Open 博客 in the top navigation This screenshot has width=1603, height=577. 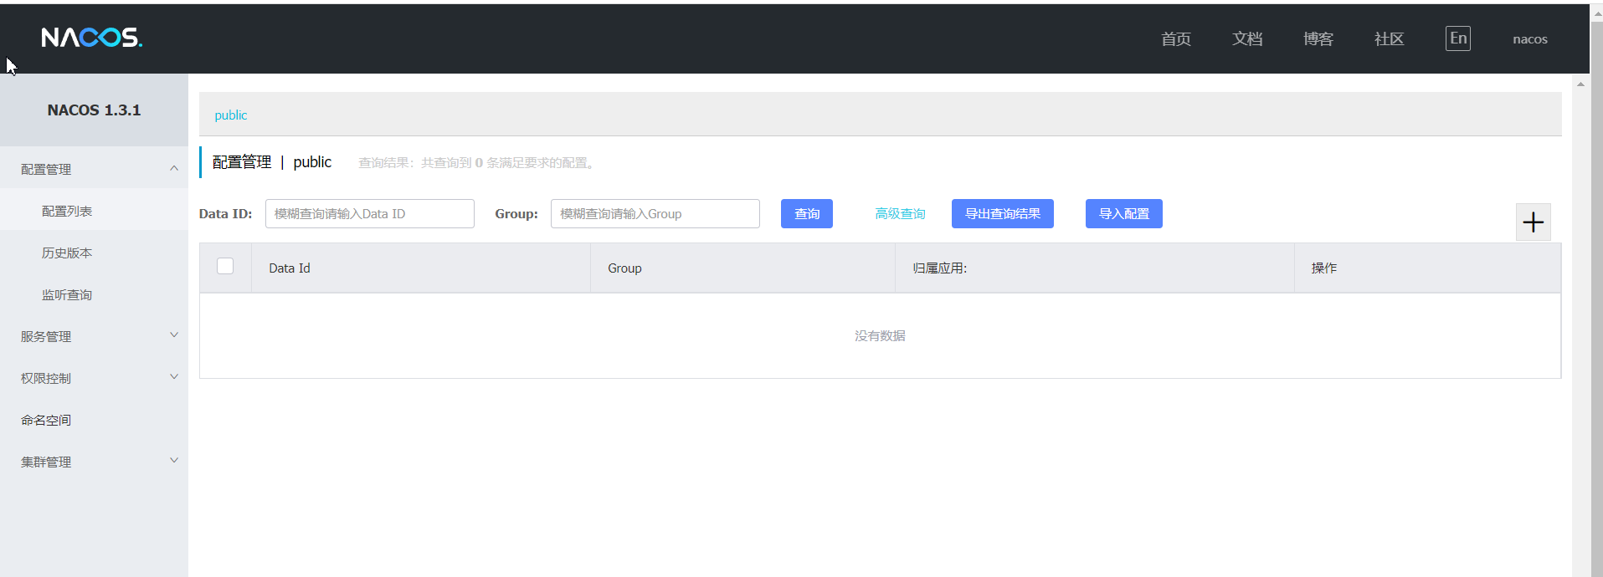[1318, 39]
